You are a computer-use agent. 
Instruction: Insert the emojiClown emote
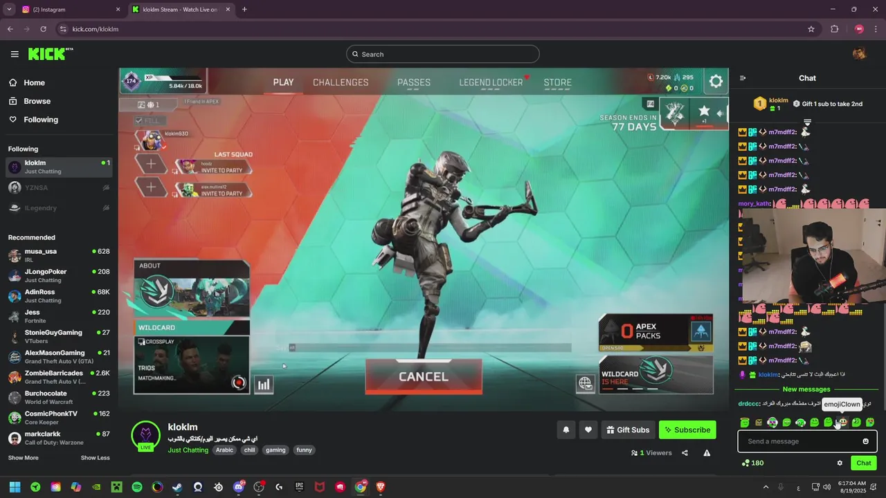click(842, 422)
